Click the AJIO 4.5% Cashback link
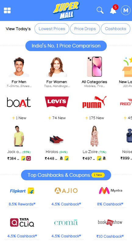132x241 pixels. point(66,204)
